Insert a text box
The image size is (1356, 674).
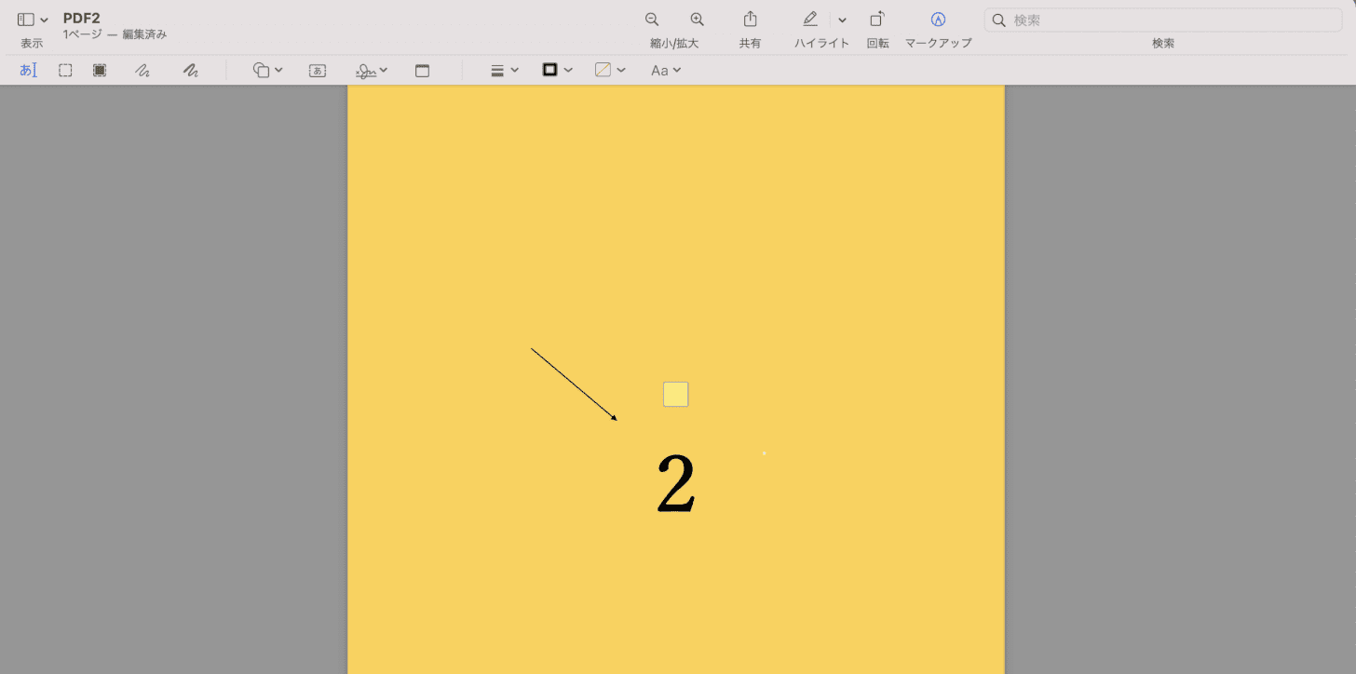[318, 70]
